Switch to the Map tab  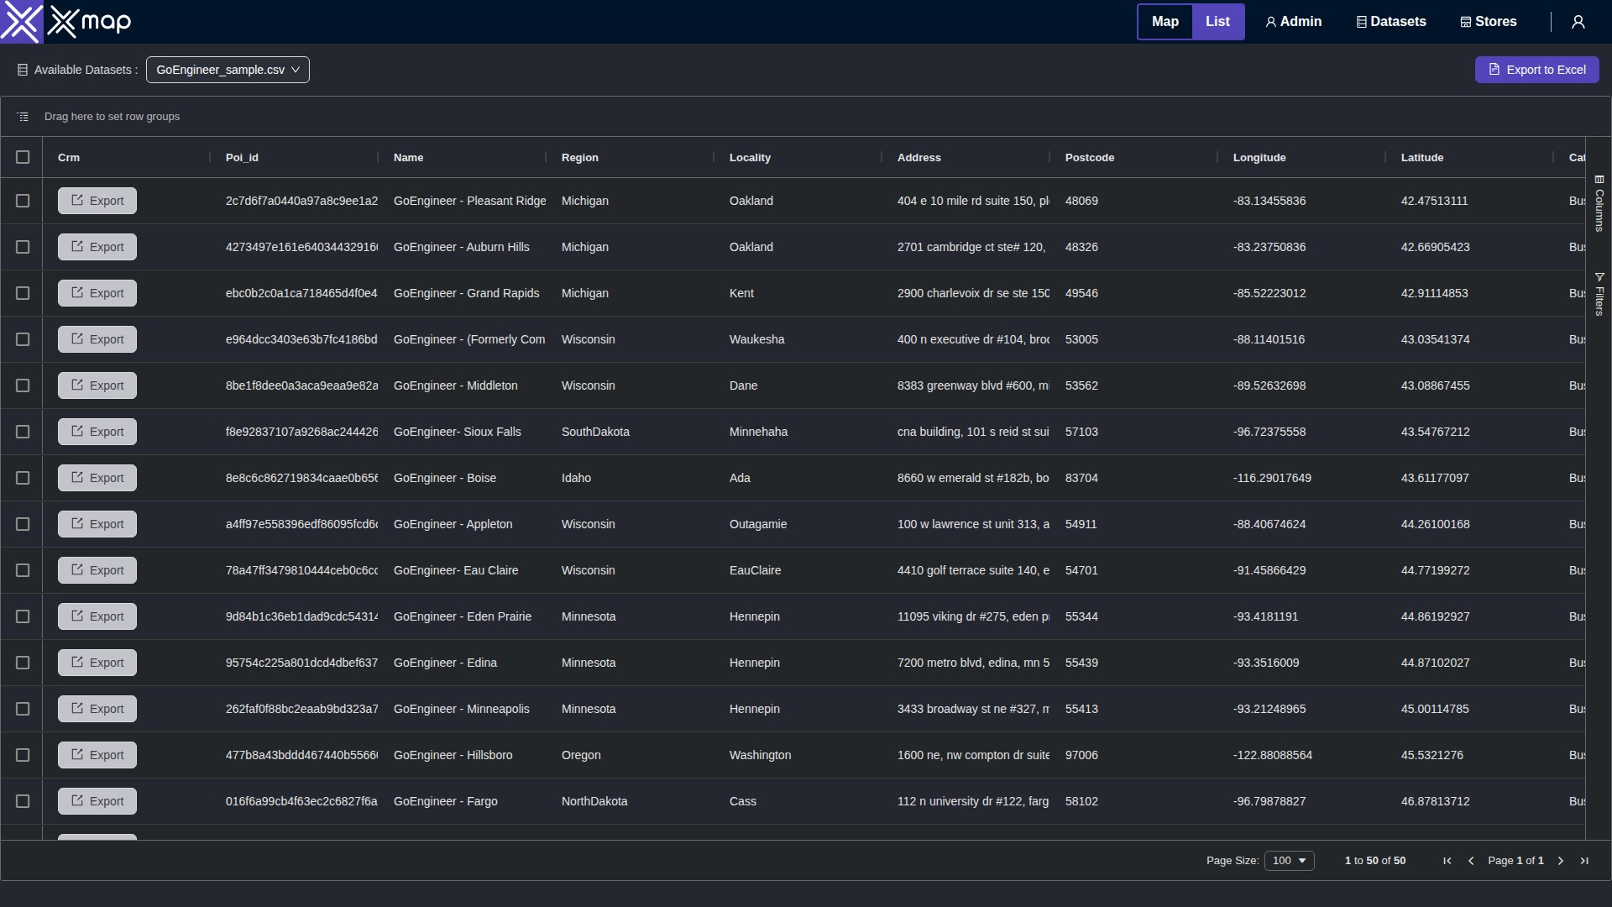click(x=1165, y=21)
